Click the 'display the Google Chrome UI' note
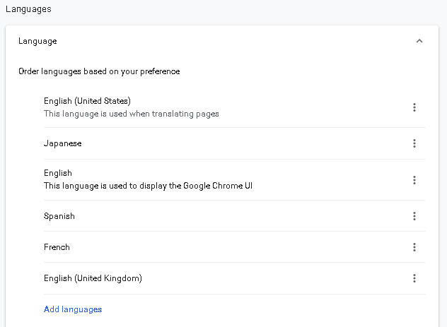This screenshot has height=327, width=447. pos(149,186)
